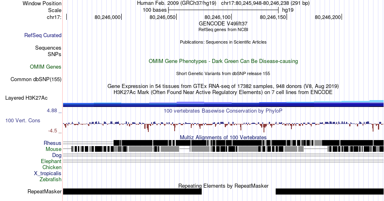Viewport: 384px width, 201px height.
Task: Click Repeating Elements by RepeatMasker title
Action: coord(223,186)
